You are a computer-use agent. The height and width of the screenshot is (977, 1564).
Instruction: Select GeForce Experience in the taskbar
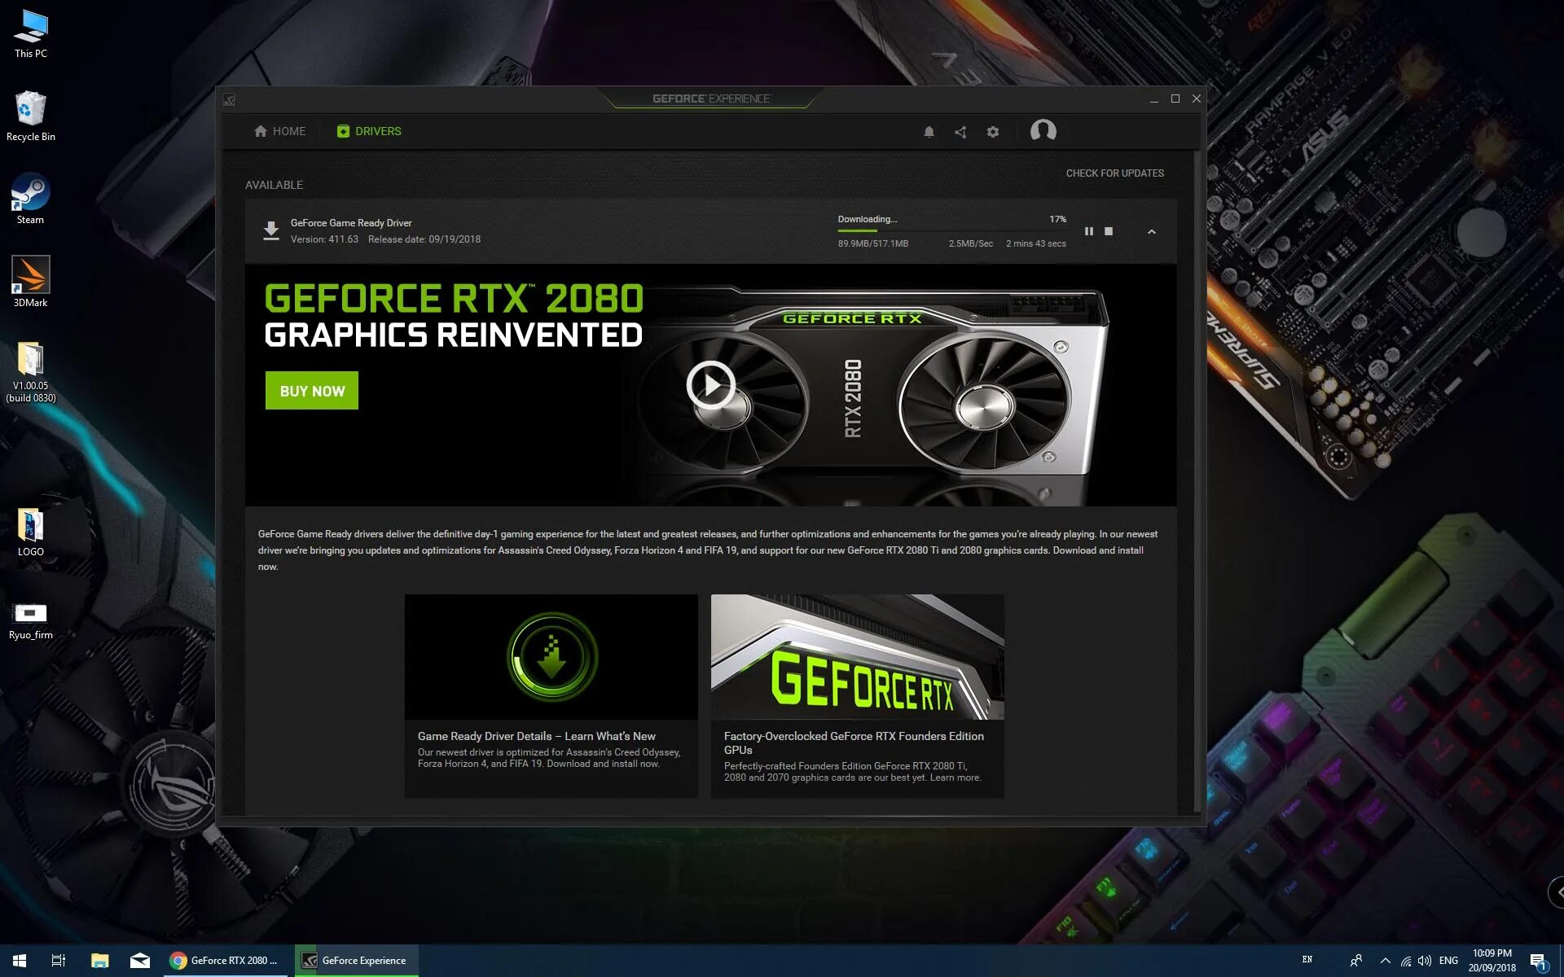pyautogui.click(x=356, y=960)
